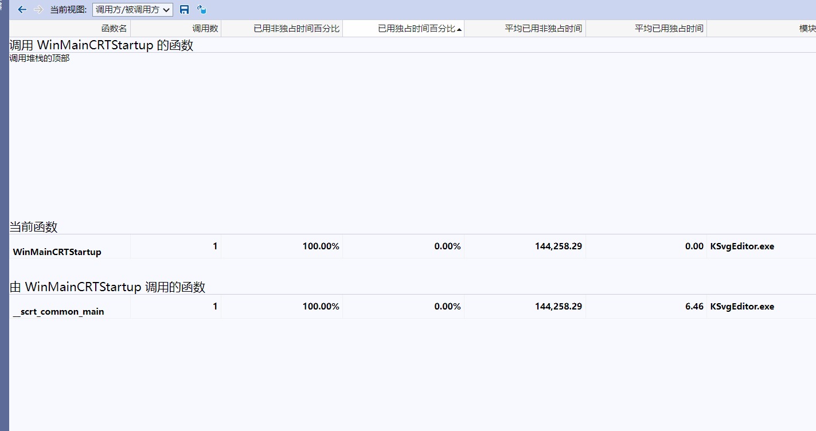Select the __scrt_common_main function name
816x431 pixels.
point(58,312)
